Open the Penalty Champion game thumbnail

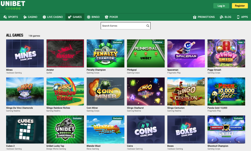click(x=105, y=53)
